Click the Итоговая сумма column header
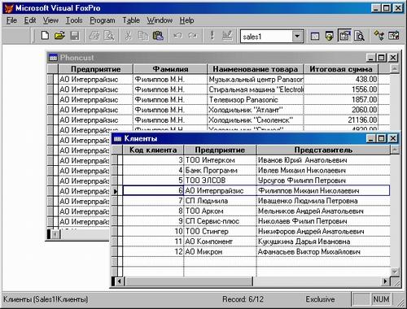Image resolution: width=407 pixels, height=309 pixels. click(341, 69)
